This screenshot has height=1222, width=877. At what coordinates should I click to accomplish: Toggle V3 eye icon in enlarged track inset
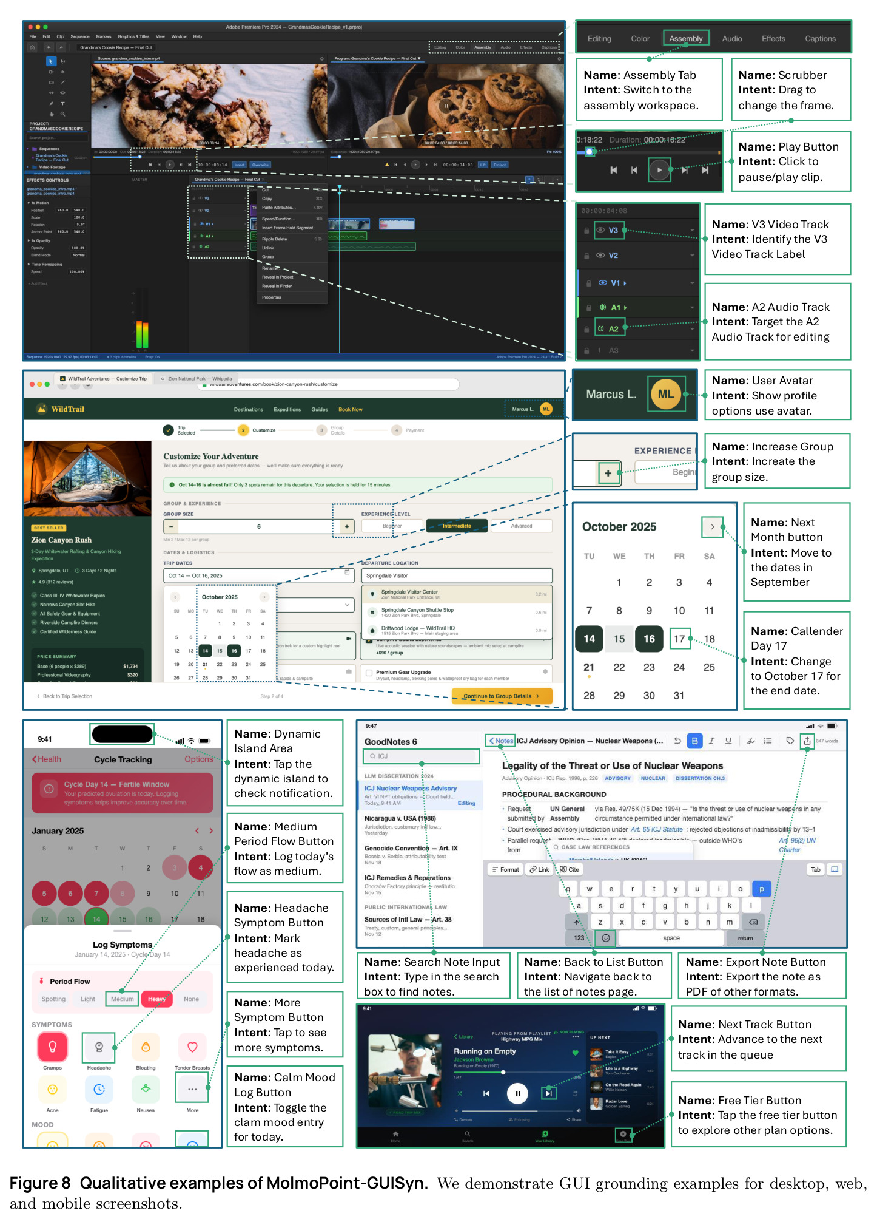coord(600,230)
